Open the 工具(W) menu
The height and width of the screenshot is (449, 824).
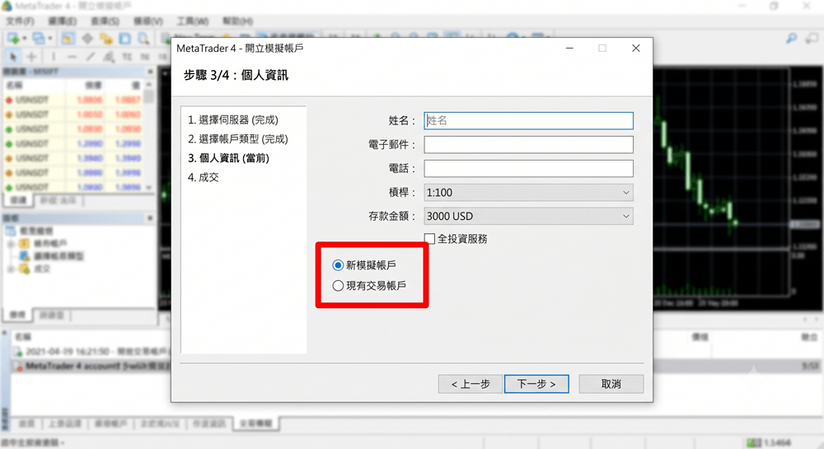(x=192, y=21)
